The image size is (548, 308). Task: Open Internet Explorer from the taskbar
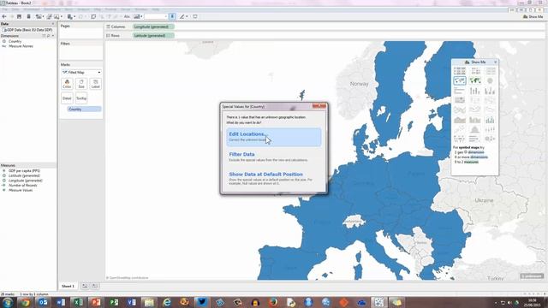tap(167, 302)
